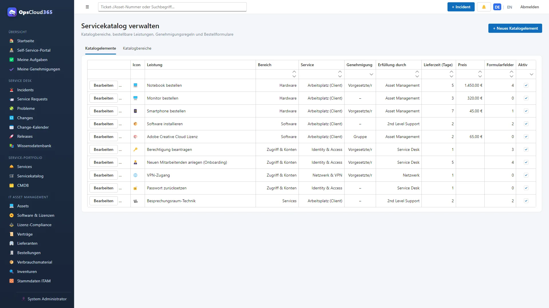Click the Services sidebar icon
Screen dimensions: 549x308
pyautogui.click(x=11, y=167)
